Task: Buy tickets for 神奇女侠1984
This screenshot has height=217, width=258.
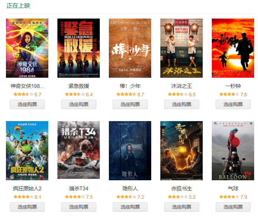Action: (27, 104)
